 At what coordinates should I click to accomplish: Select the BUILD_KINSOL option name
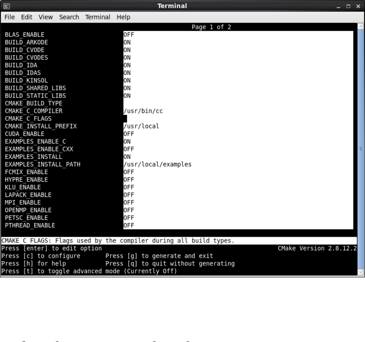pyautogui.click(x=26, y=81)
